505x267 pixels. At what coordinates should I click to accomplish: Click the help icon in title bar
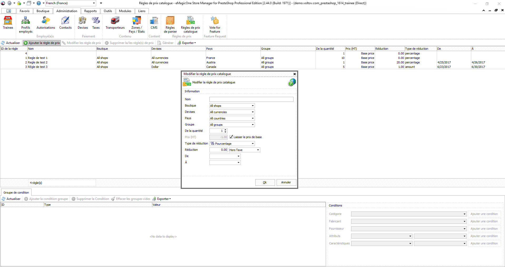coord(39,3)
